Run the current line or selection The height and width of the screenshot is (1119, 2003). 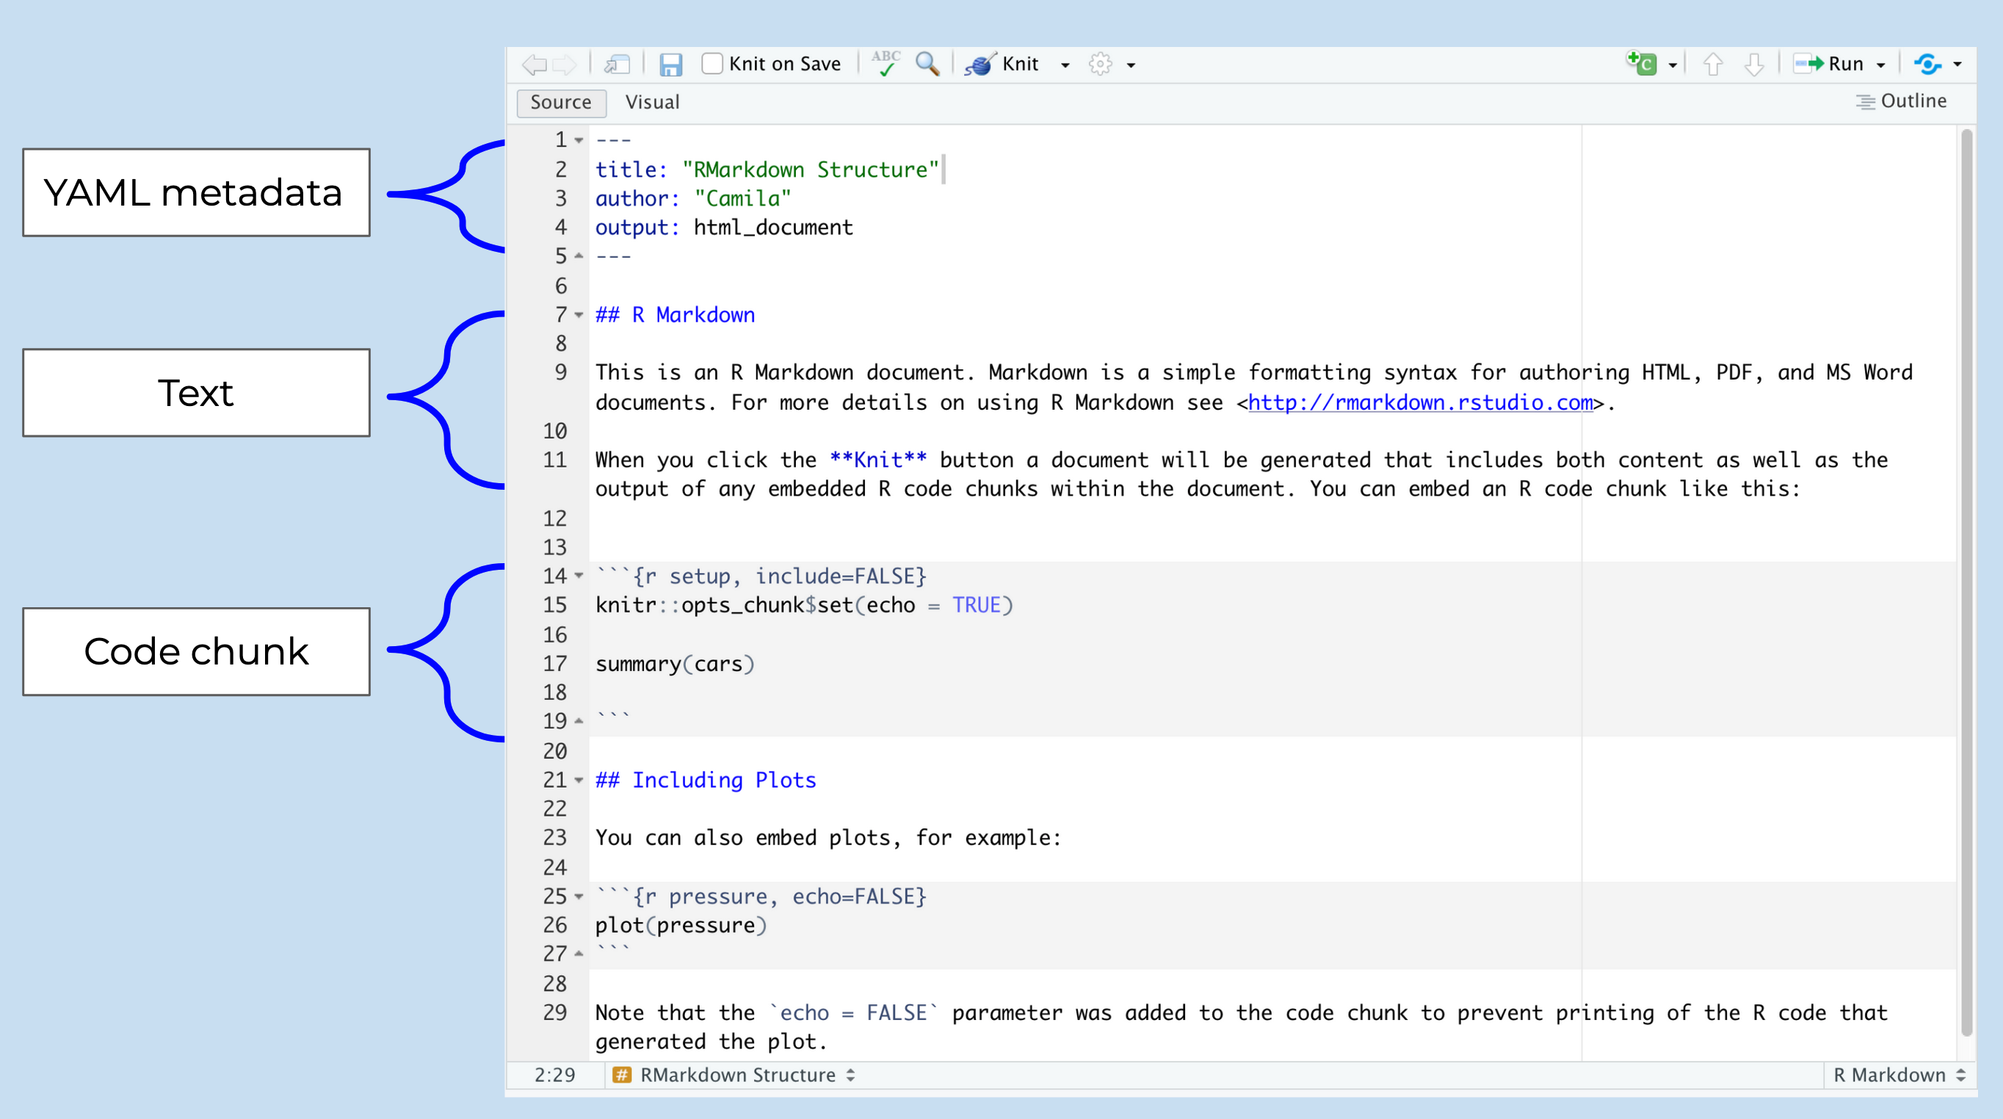pyautogui.click(x=1828, y=64)
